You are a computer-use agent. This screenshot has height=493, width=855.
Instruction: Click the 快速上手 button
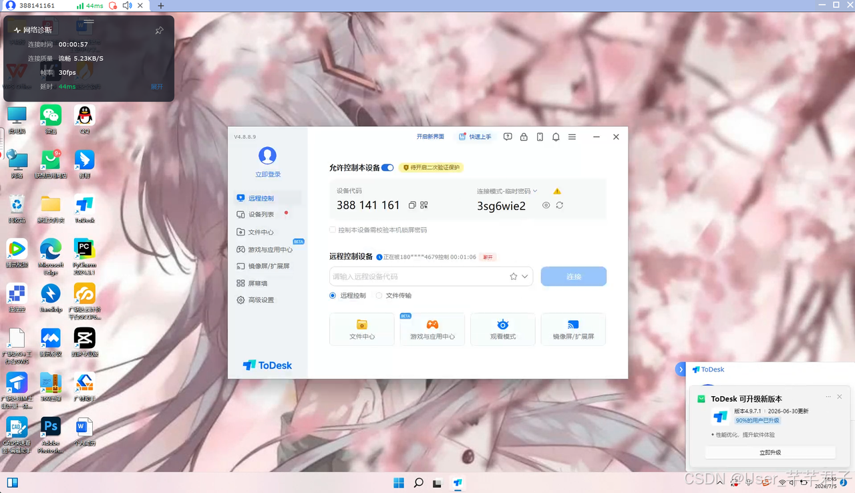(475, 137)
